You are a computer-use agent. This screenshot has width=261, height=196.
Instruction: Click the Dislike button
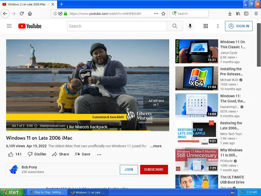[x=37, y=154]
